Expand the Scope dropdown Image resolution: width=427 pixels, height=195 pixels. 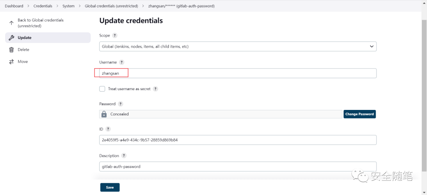(238, 46)
